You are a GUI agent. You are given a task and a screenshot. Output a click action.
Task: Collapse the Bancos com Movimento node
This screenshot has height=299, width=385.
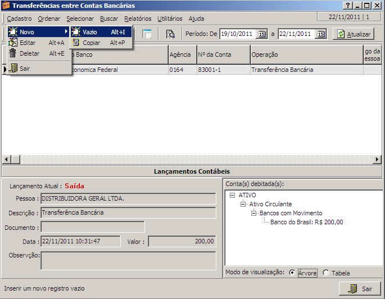tap(254, 213)
